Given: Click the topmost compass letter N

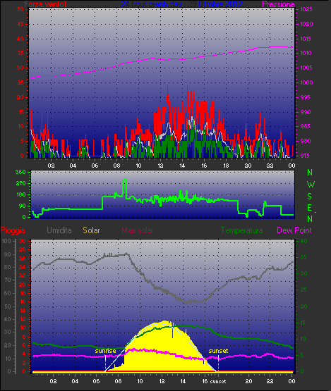Looking at the screenshot, I should (310, 173).
